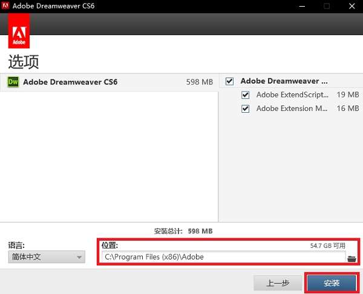Close the Dreamweaver installer window

[x=352, y=6]
